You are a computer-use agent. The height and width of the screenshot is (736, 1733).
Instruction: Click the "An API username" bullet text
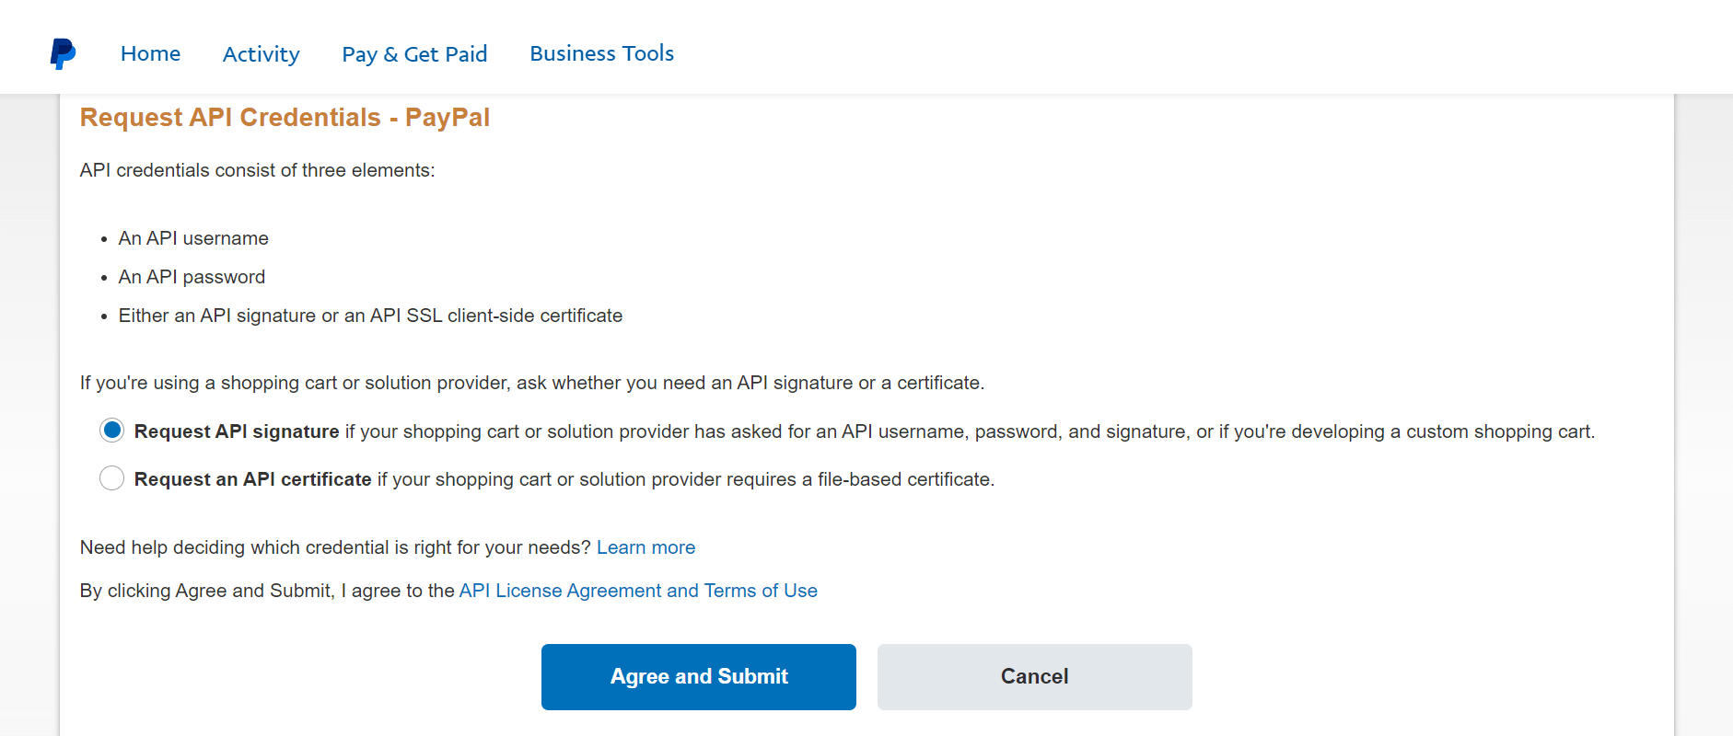coord(193,238)
